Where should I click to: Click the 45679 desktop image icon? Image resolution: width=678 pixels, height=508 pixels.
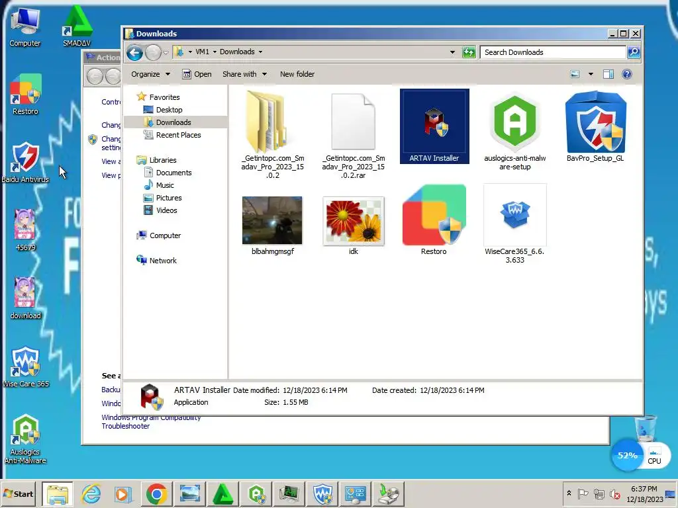click(25, 230)
